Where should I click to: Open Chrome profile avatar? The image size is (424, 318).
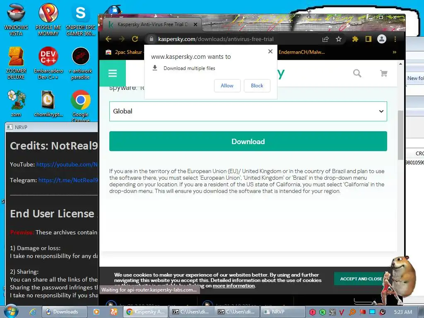[x=381, y=39]
